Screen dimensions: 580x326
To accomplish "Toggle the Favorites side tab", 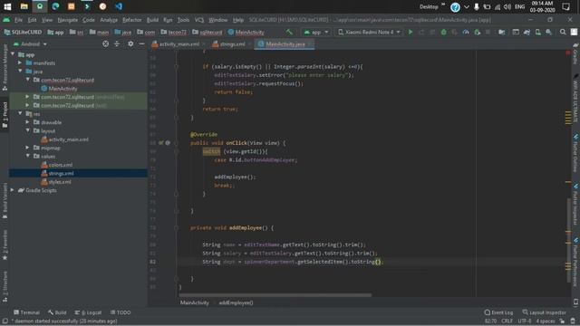I will pyautogui.click(x=5, y=244).
